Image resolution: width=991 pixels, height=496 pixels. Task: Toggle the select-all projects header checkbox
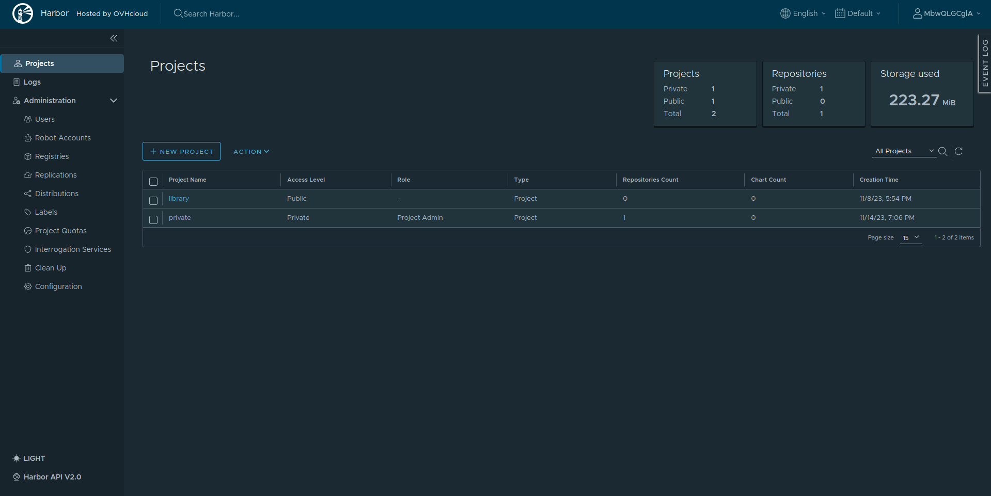coord(153,181)
